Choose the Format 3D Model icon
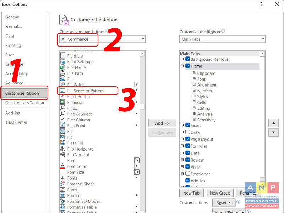Screen dimensions: 284x213 click(x=62, y=201)
